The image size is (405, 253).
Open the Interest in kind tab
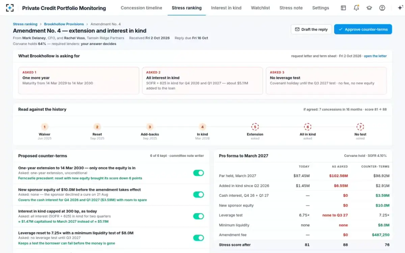226,8
